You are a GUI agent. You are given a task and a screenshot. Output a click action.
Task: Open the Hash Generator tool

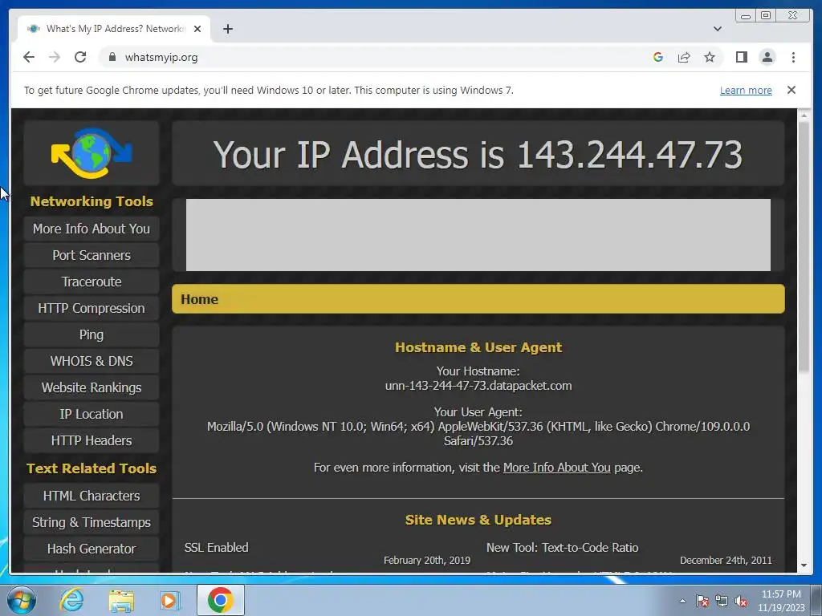[92, 549]
